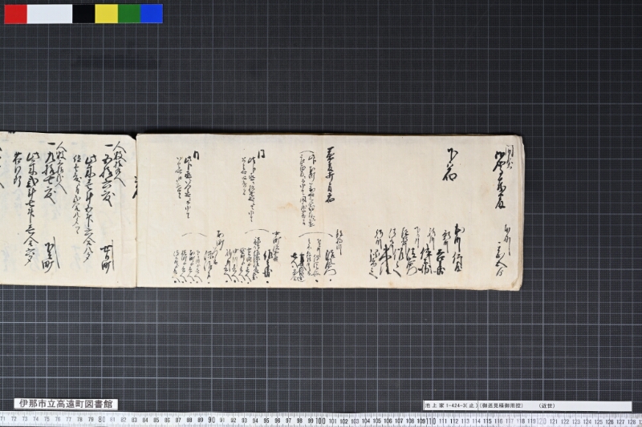Screen dimensions: 642x427
Task: Click the left page fragment of the booklet
Action: pos(67,209)
